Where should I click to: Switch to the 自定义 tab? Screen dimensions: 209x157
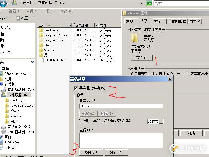pyautogui.click(x=195, y=21)
